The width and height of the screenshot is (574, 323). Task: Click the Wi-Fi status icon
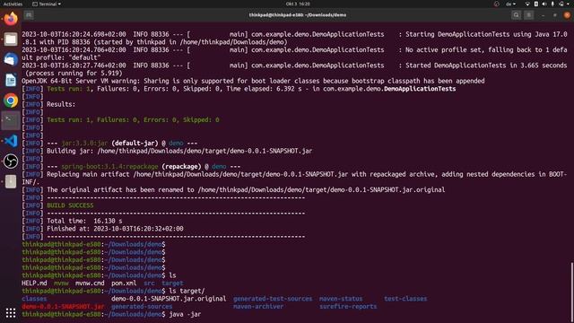tap(527, 4)
